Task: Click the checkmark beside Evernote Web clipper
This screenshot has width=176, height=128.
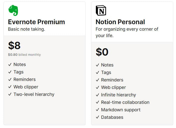Action: [x=10, y=87]
